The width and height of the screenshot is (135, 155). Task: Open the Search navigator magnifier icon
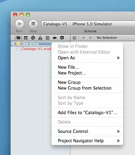click(33, 38)
